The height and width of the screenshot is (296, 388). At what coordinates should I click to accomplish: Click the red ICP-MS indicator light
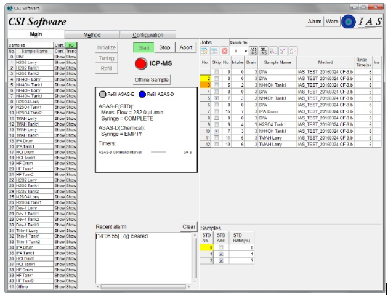pyautogui.click(x=140, y=64)
